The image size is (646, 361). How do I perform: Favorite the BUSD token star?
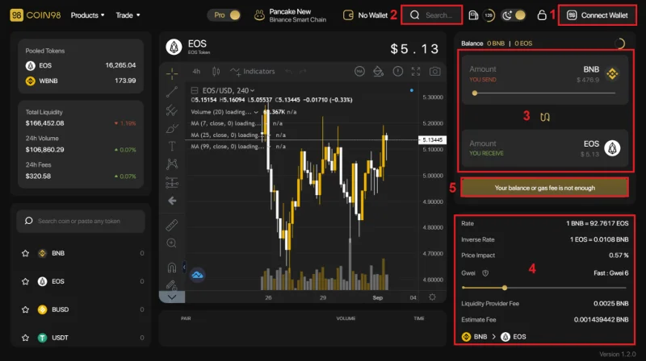[x=26, y=309]
